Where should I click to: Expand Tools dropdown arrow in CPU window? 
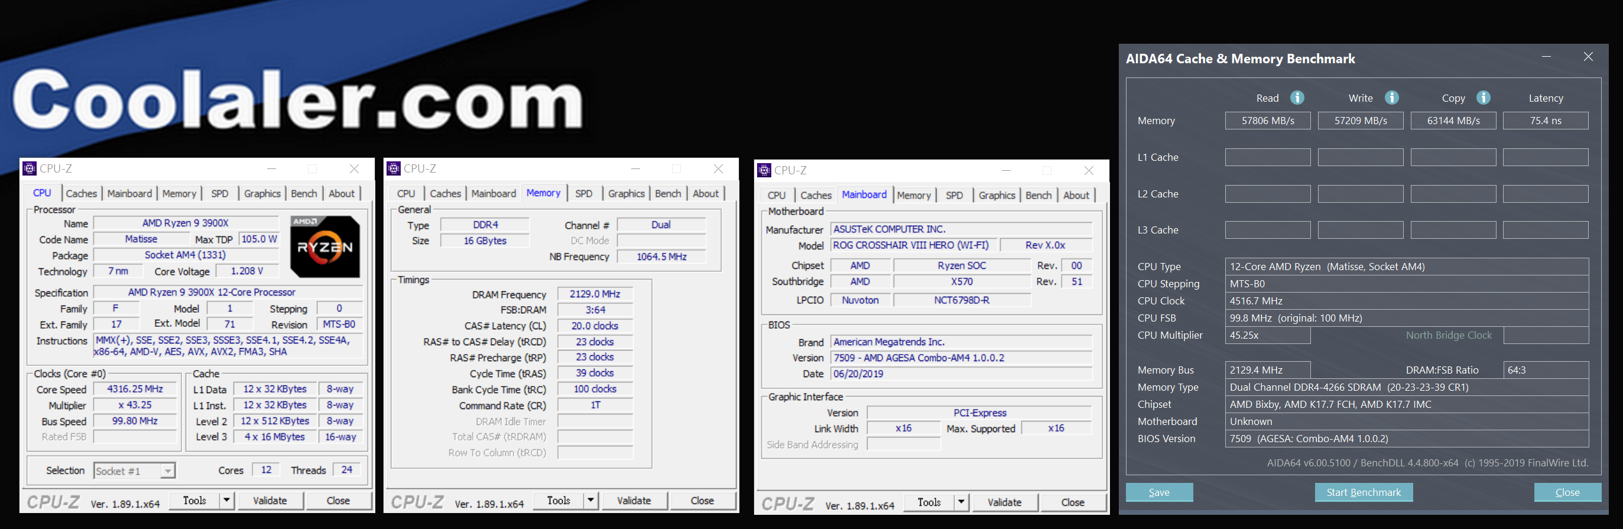click(227, 501)
